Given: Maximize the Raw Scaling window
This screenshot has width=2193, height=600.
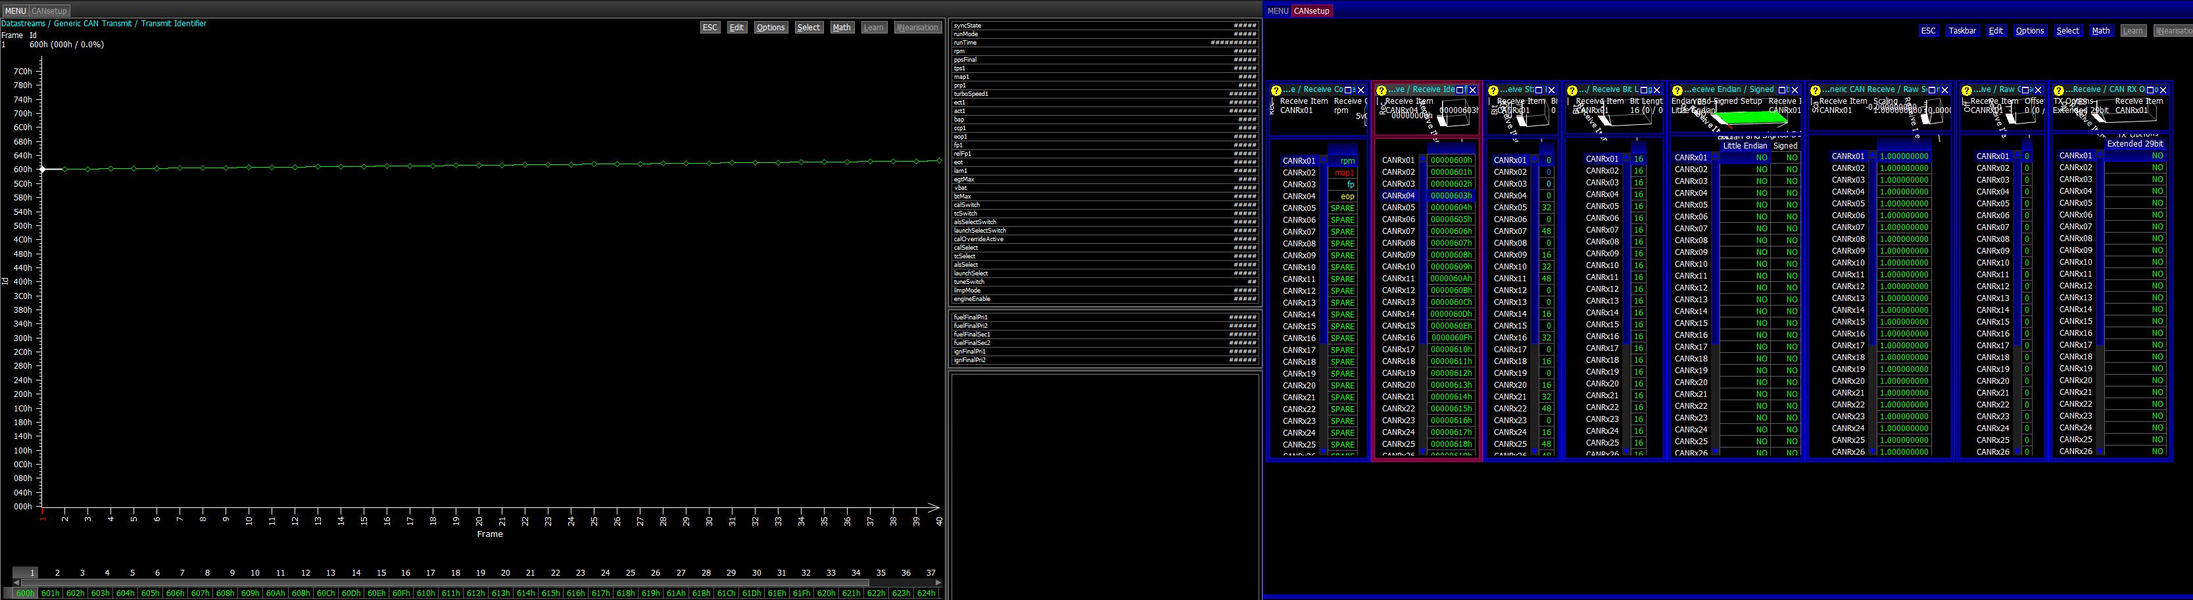Looking at the screenshot, I should tap(1932, 90).
